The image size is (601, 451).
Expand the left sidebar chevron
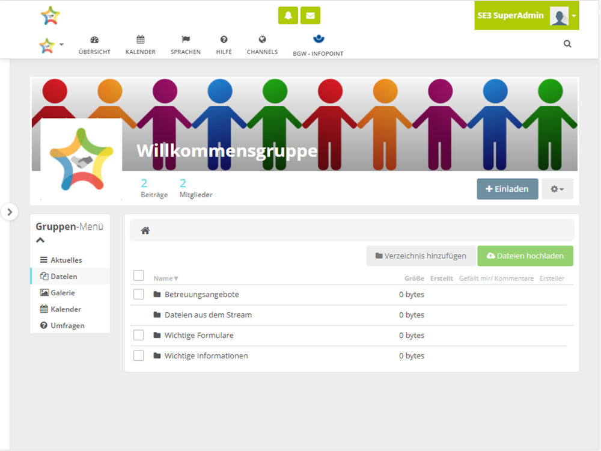tap(10, 212)
